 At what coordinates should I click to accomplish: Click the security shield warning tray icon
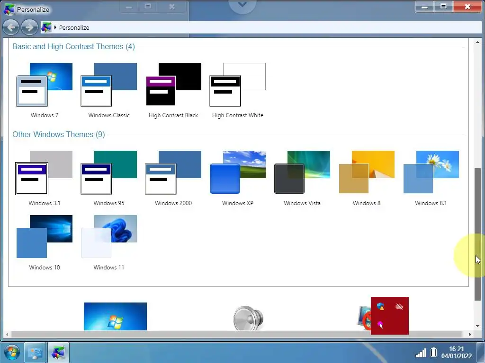click(380, 306)
